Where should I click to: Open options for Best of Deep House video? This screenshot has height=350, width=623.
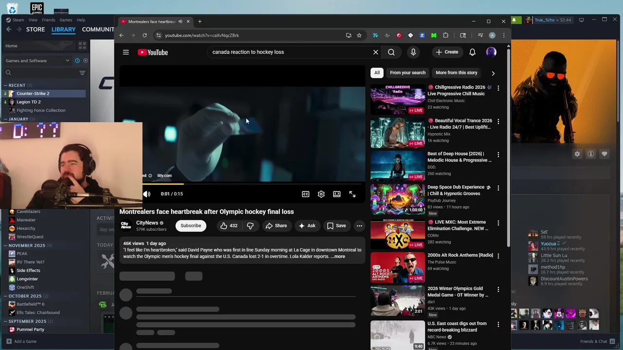pyautogui.click(x=498, y=155)
